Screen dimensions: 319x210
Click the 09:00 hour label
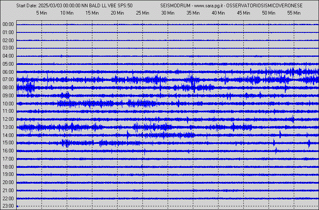click(8, 96)
